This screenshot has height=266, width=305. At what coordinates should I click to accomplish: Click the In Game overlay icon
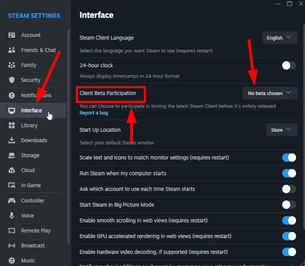12,186
